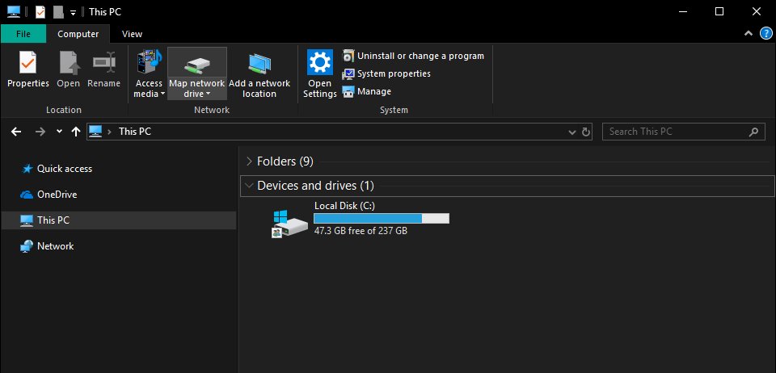Switch to the View ribbon tab
Screen dimensions: 776x373
click(132, 34)
